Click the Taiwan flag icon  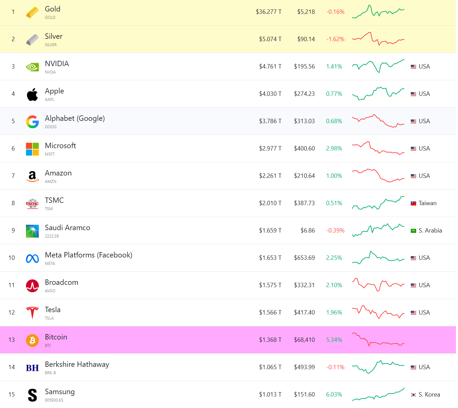pos(413,203)
